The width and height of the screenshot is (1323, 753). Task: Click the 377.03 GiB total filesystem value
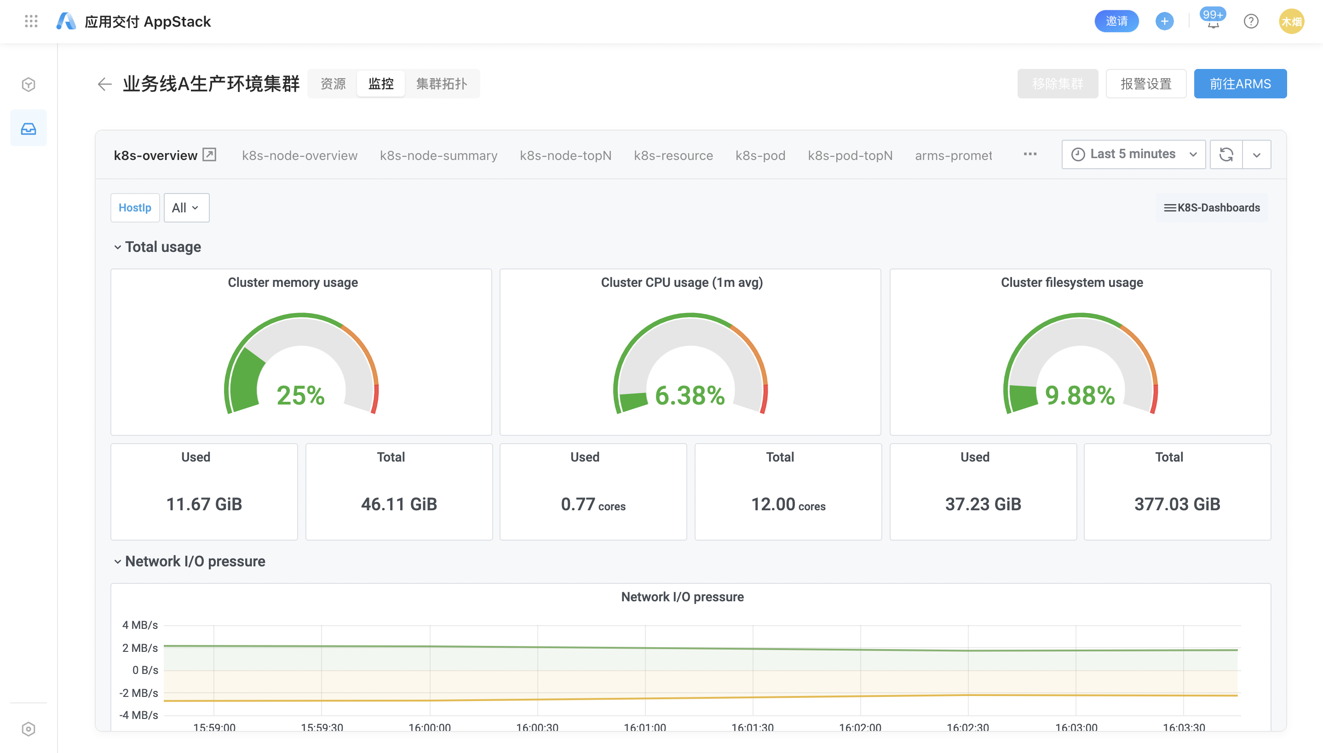click(x=1177, y=504)
